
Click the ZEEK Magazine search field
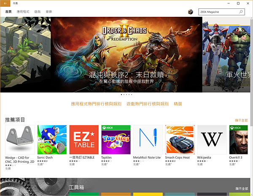click(221, 12)
